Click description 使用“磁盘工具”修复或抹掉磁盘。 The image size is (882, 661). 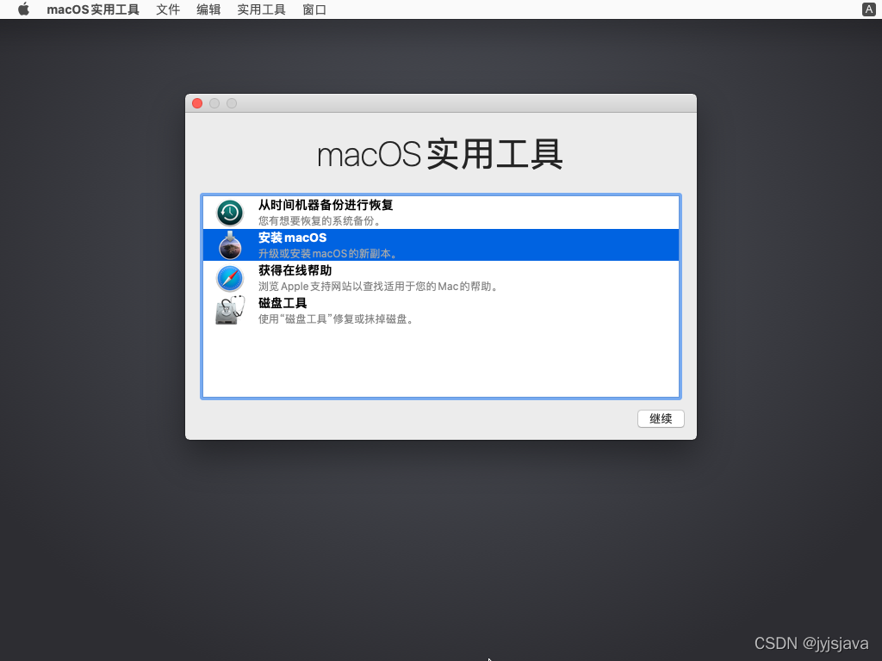point(337,318)
